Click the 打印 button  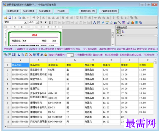click(x=61, y=11)
